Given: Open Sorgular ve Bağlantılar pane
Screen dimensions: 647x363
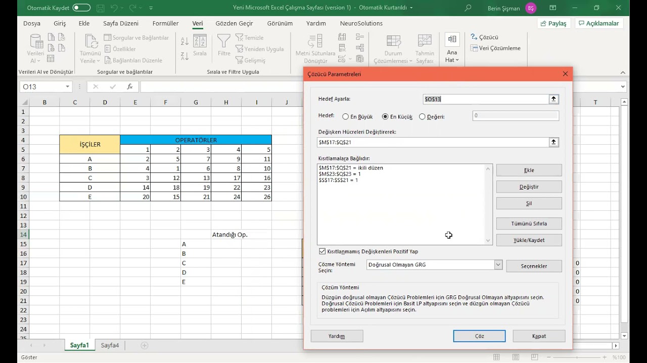Looking at the screenshot, I should (x=136, y=38).
